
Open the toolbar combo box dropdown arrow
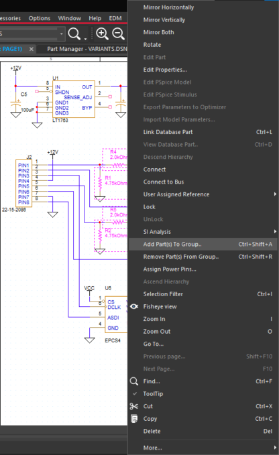click(61, 34)
